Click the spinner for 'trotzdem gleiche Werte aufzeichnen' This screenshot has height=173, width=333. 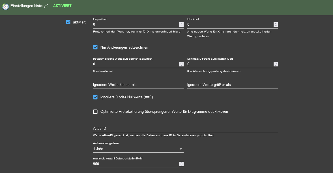(181, 64)
